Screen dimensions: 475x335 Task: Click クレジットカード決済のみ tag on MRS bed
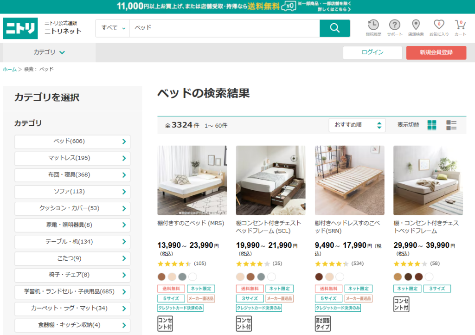click(180, 308)
